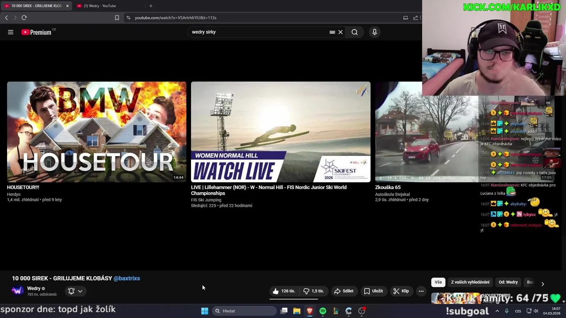Image resolution: width=566 pixels, height=318 pixels.
Task: Toggle notification bell for Wedry
Action: tap(71, 291)
